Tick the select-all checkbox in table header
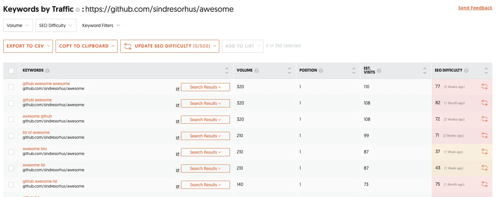The width and height of the screenshot is (496, 197). (11, 70)
